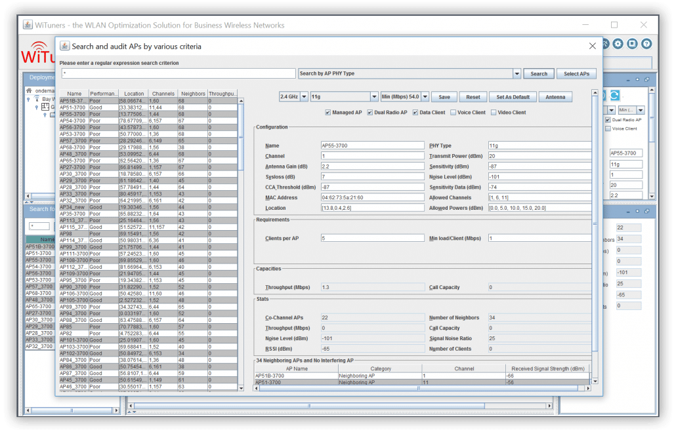The width and height of the screenshot is (676, 432).
Task: Close the Search and audit APs dialog
Action: pos(593,46)
